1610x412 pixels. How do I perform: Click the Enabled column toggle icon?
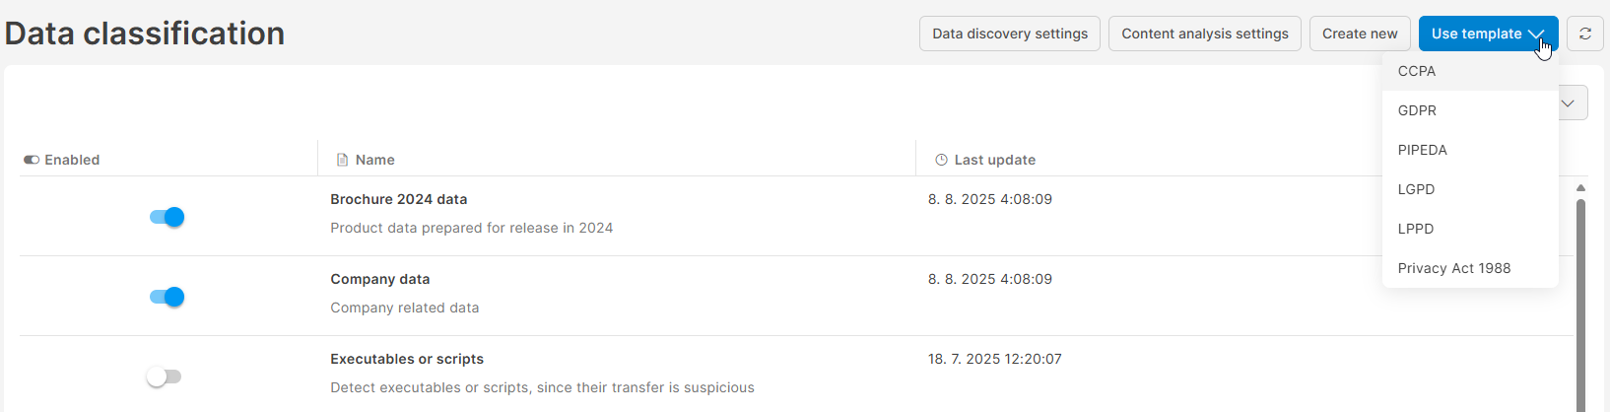click(32, 160)
